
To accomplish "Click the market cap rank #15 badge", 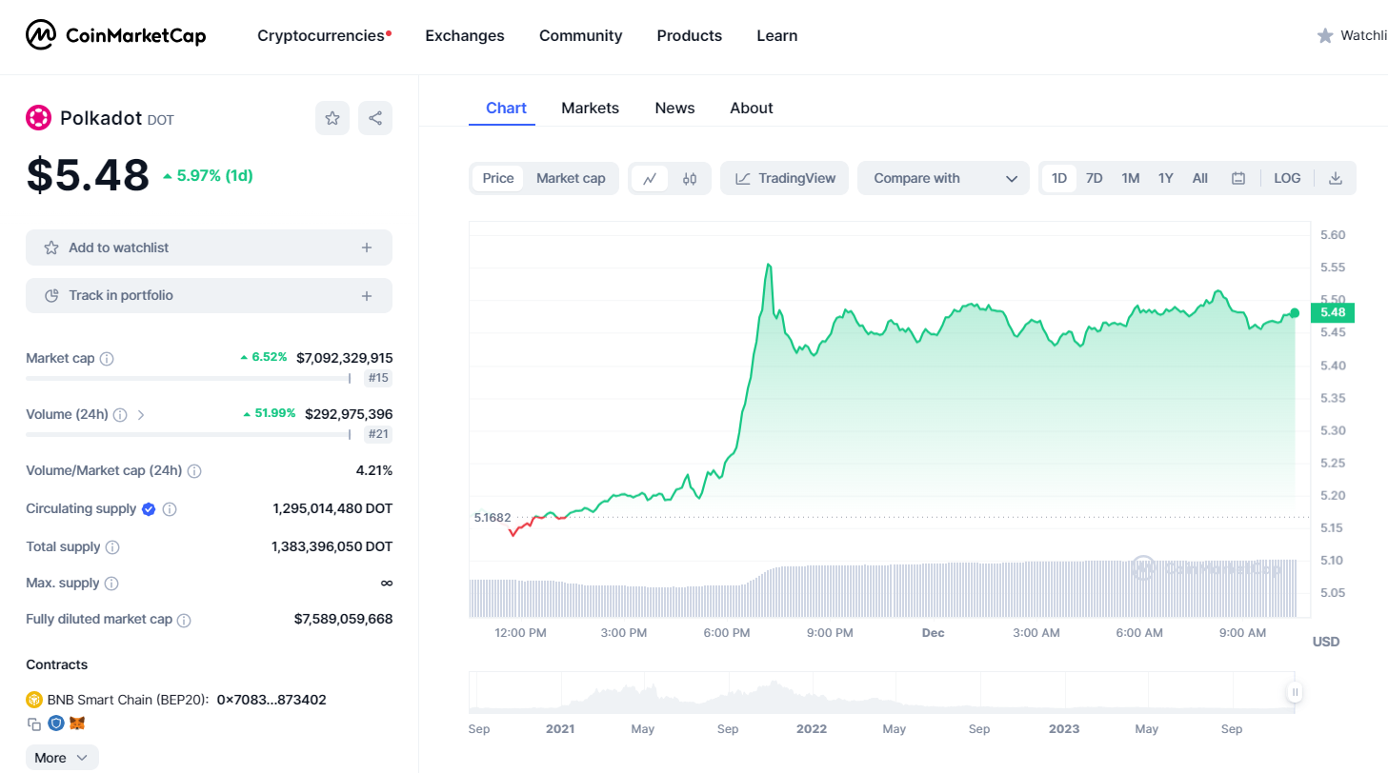I will [379, 378].
